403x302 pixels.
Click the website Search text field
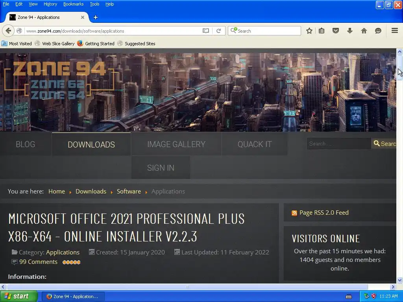[x=339, y=144]
